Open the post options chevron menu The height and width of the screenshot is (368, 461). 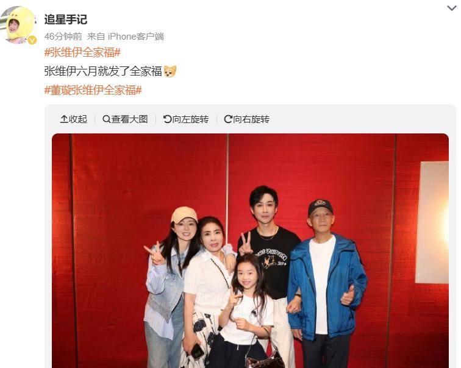click(452, 8)
